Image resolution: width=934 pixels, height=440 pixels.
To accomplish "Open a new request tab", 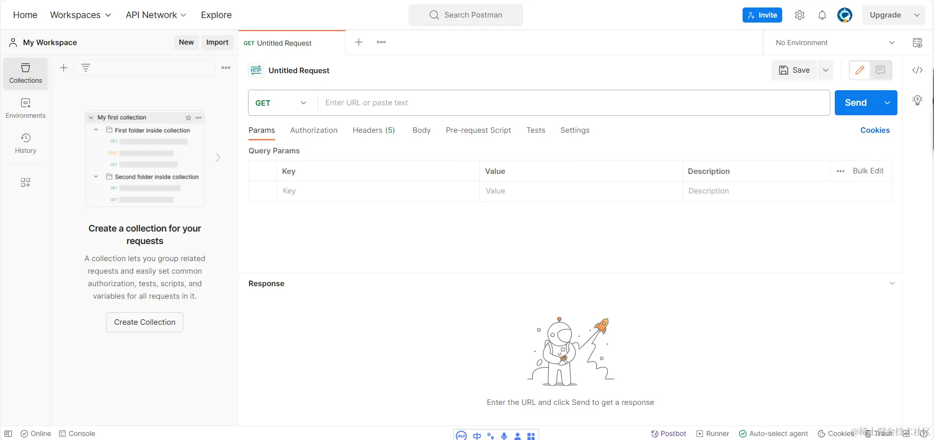I will [x=359, y=42].
